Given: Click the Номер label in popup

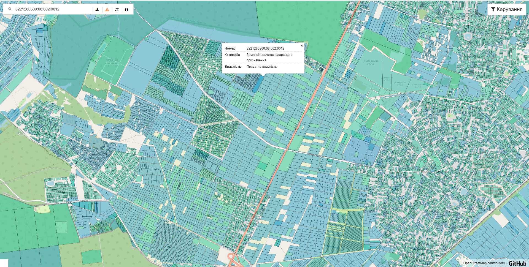Looking at the screenshot, I should [230, 48].
